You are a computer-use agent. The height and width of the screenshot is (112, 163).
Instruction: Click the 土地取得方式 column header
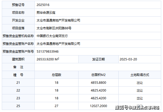[140, 75]
